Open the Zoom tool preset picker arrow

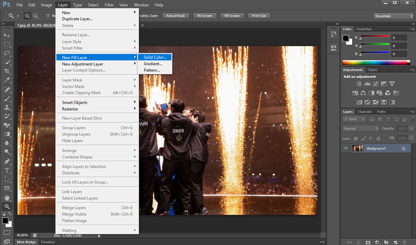(18, 16)
